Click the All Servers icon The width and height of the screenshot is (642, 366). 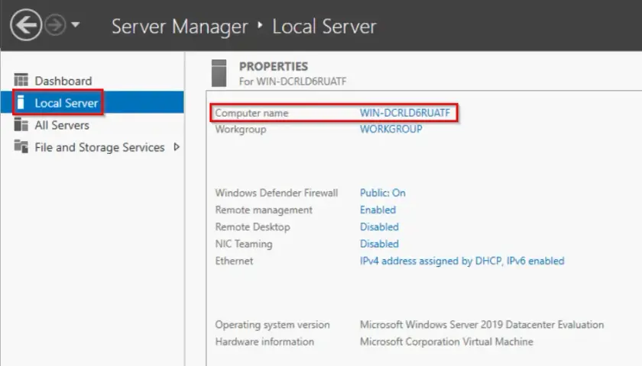[x=21, y=124]
